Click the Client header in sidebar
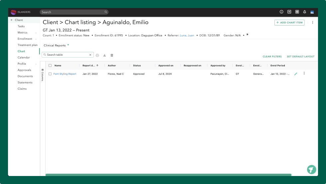Image resolution: width=326 pixels, height=184 pixels. [19, 20]
